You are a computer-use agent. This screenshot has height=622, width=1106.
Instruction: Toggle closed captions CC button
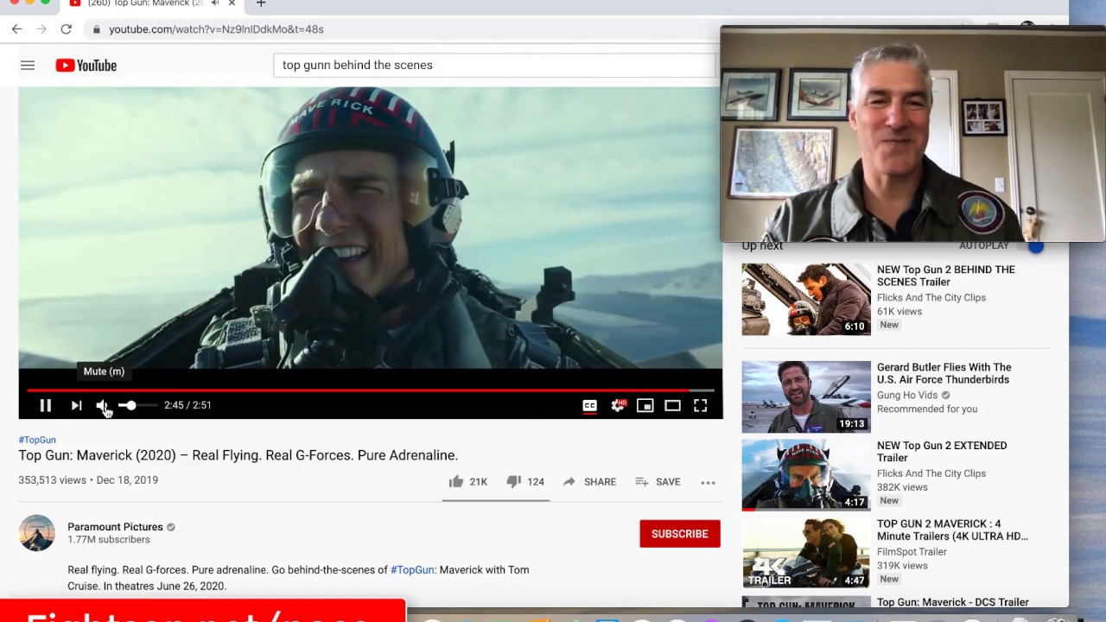[589, 405]
